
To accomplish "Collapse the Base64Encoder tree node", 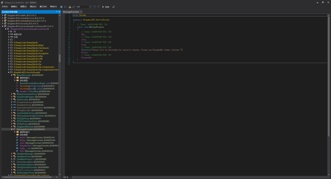I will tap(12, 75).
